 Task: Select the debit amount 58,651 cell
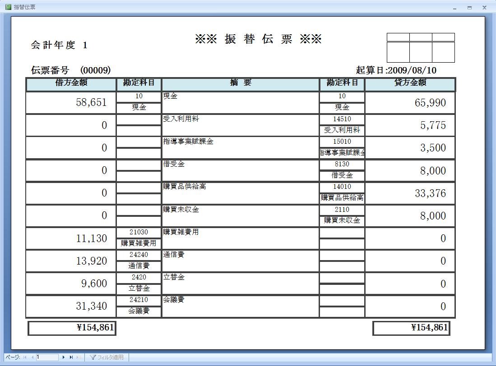(71, 103)
